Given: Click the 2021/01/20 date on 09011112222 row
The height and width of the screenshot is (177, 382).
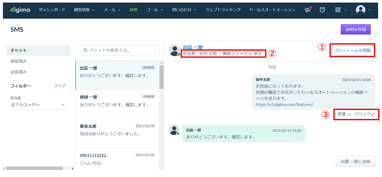Looking at the screenshot, I should pyautogui.click(x=145, y=155).
